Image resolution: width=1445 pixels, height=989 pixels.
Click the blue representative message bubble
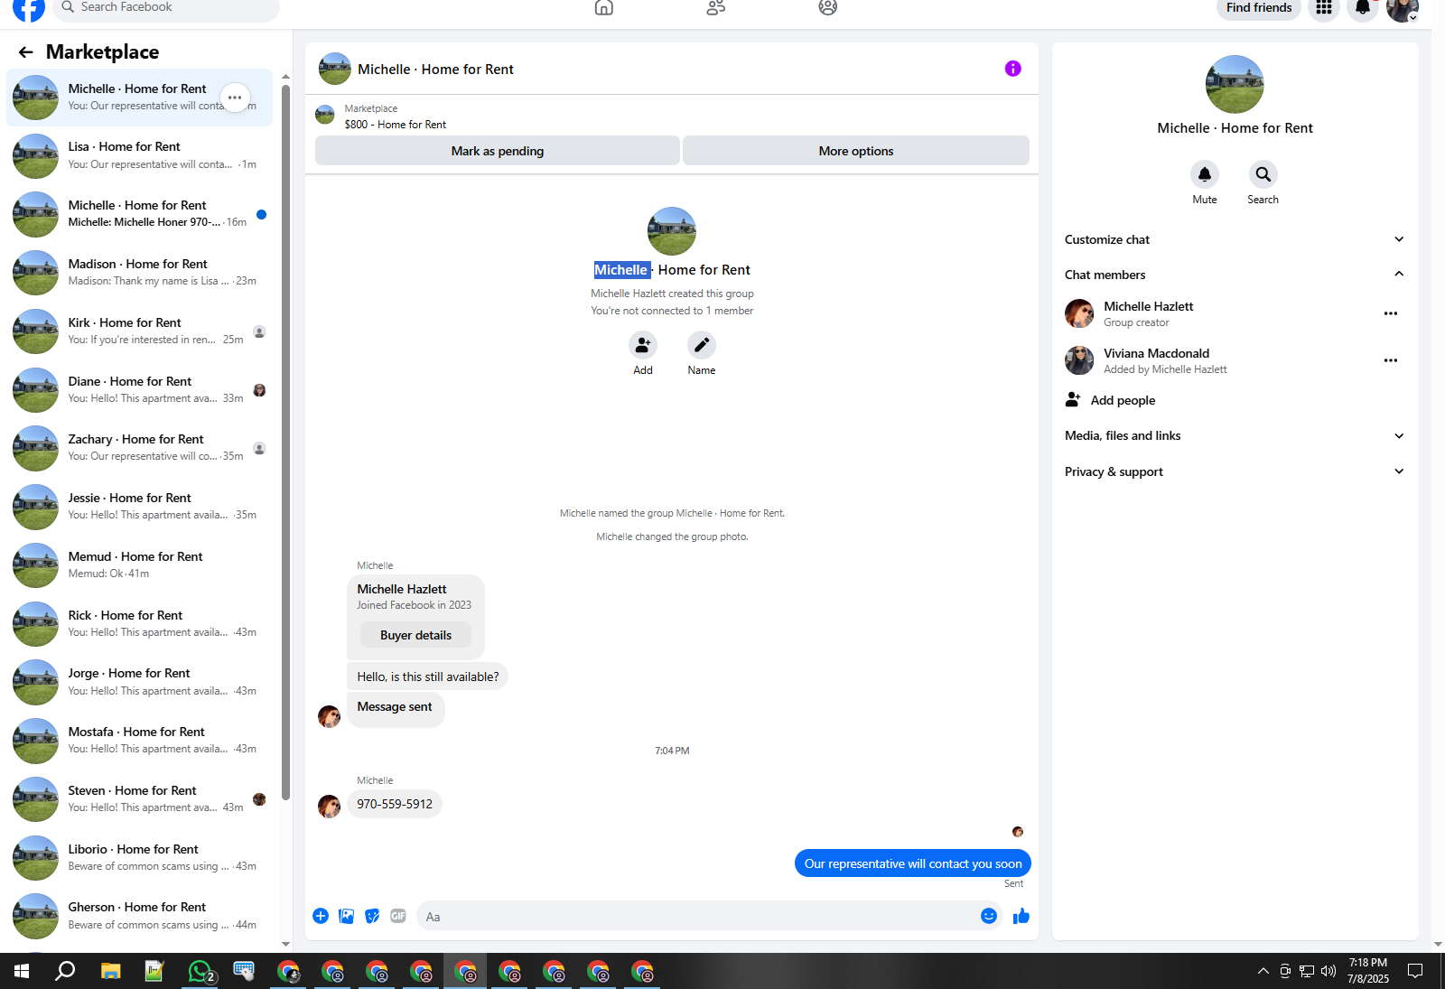click(913, 863)
